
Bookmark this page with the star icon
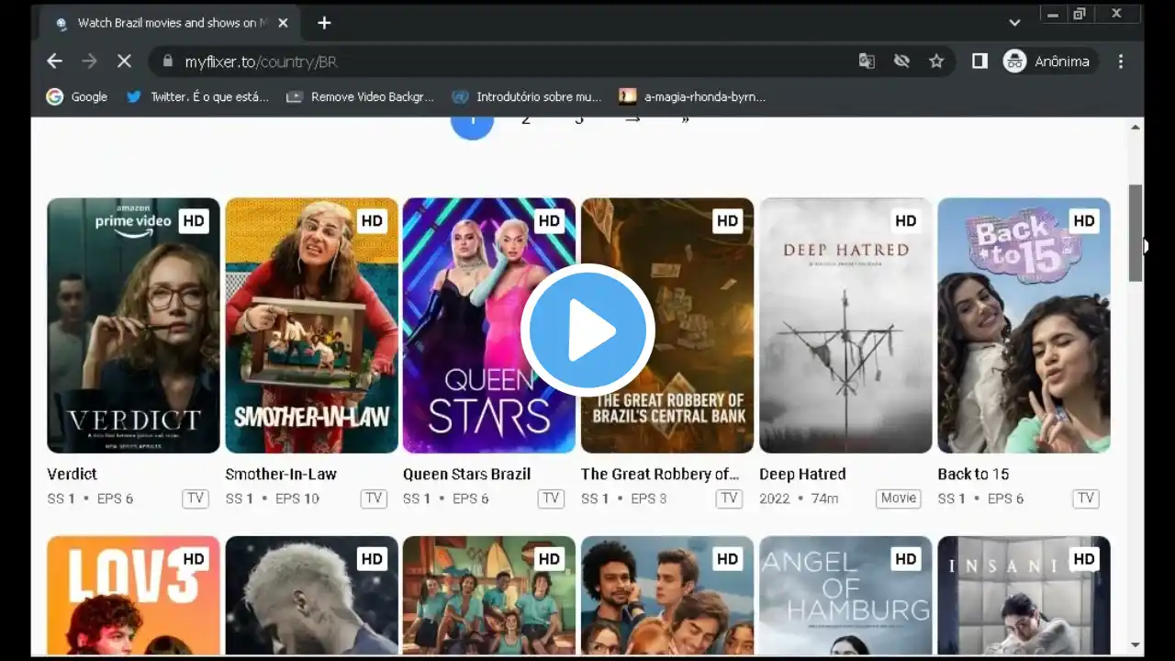[x=936, y=62]
